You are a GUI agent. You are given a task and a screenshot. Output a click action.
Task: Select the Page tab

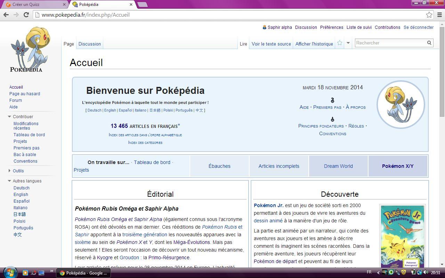click(x=68, y=44)
